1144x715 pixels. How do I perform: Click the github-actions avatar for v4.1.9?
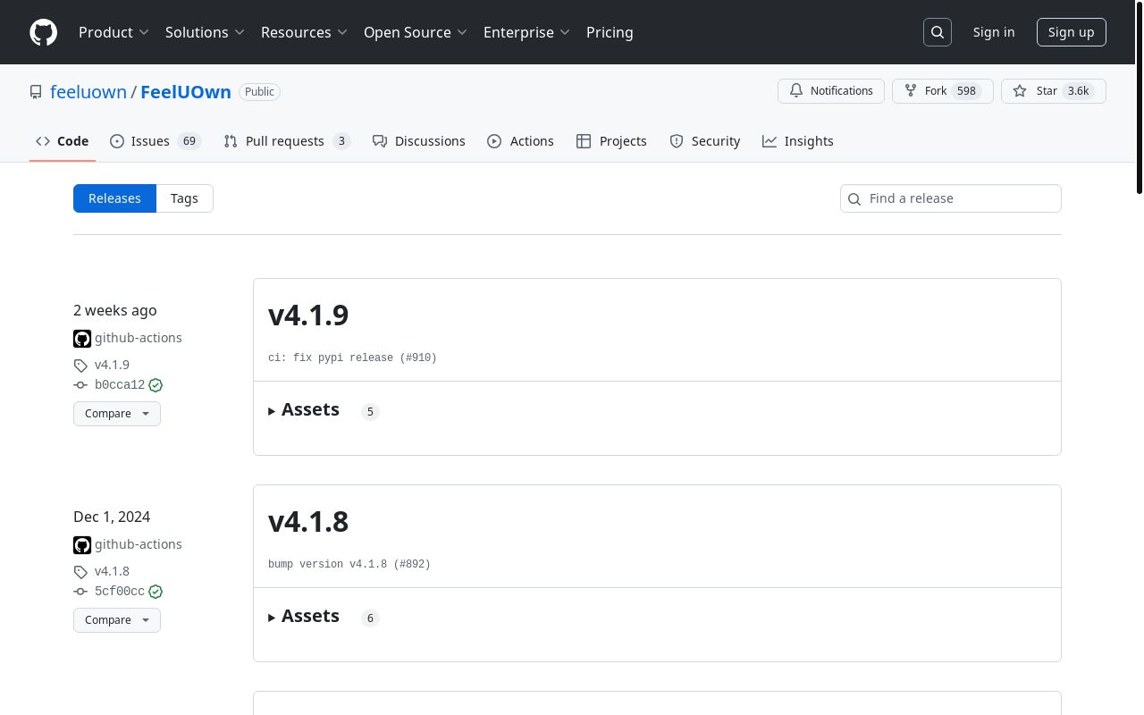click(82, 339)
